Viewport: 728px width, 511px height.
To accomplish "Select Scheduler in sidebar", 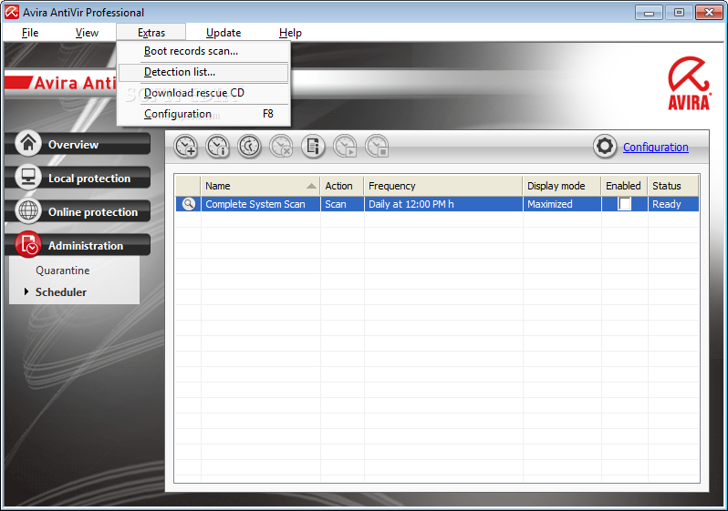I will [x=61, y=292].
